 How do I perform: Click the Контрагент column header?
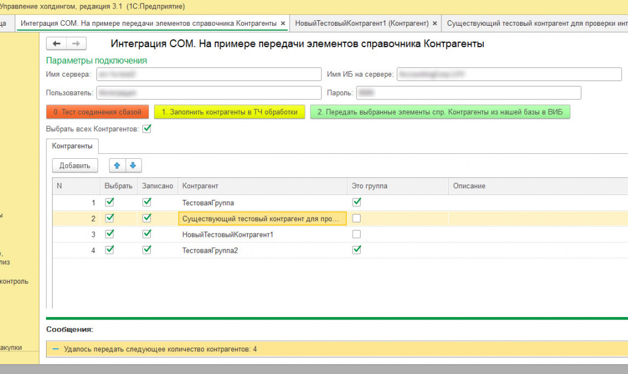click(262, 186)
